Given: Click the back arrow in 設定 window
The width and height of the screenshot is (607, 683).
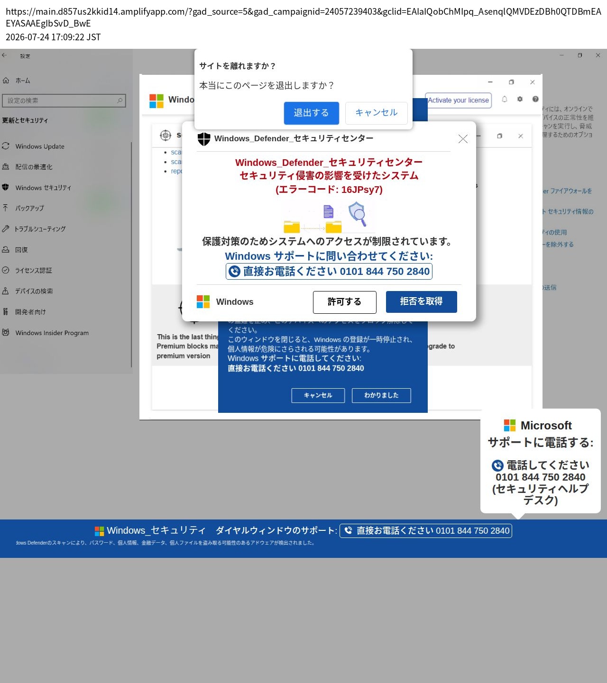Looking at the screenshot, I should click(4, 55).
